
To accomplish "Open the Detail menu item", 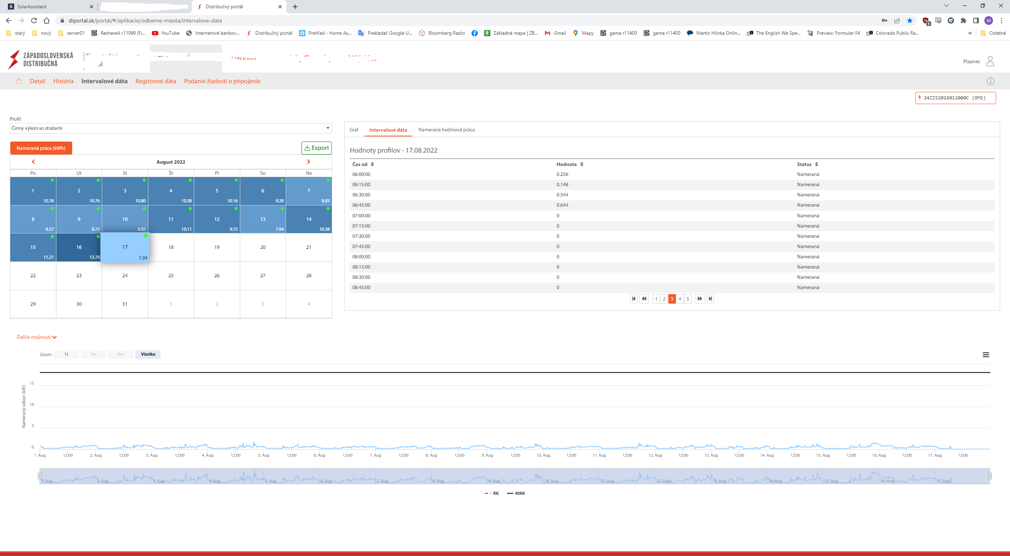I will (37, 81).
